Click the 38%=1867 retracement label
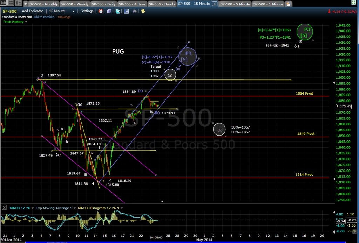The image size is (359, 243). 241,127
